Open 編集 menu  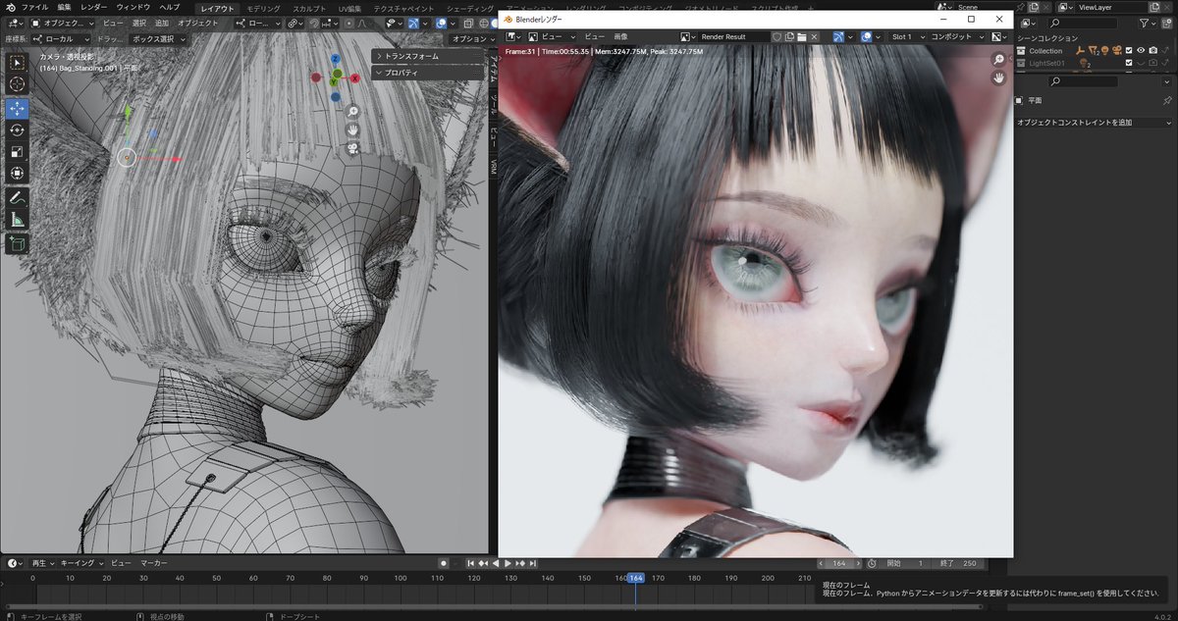coord(64,7)
